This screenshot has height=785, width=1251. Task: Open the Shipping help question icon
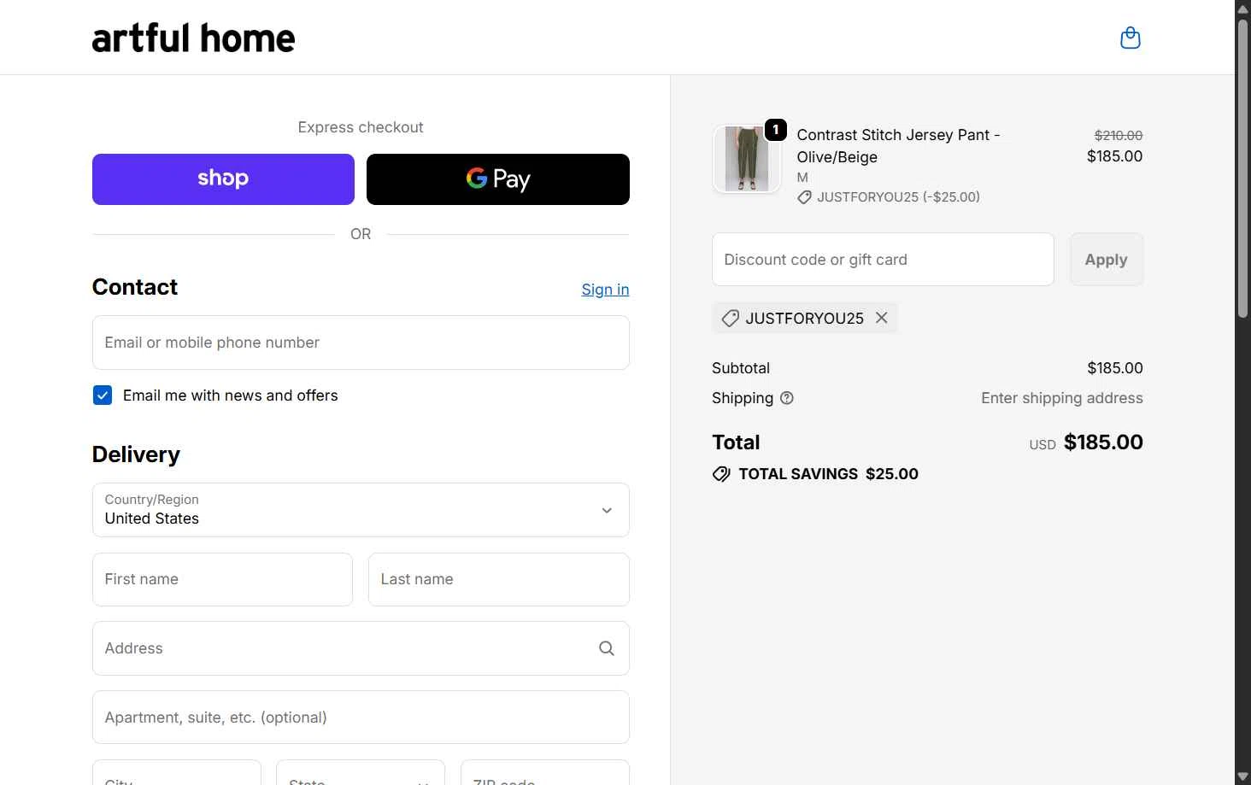click(787, 398)
